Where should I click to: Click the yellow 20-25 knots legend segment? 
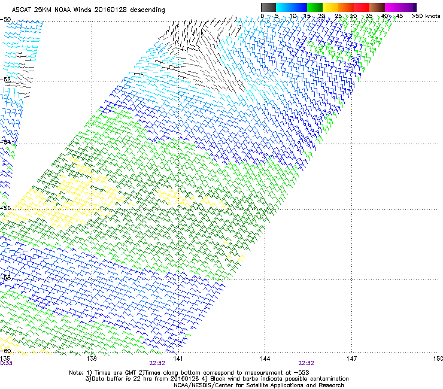coord(330,7)
